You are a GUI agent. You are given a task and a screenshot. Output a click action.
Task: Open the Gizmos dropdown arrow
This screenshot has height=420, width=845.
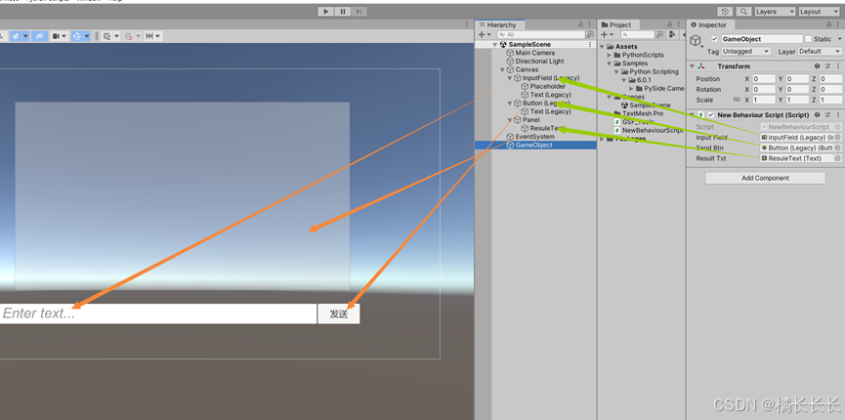[x=87, y=36]
